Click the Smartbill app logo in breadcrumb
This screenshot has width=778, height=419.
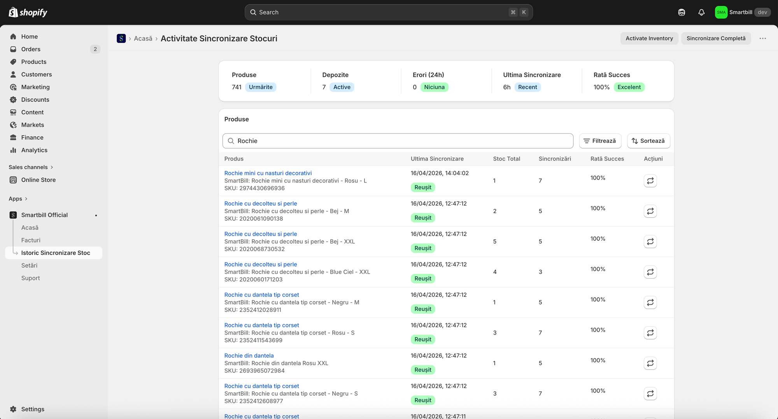(121, 39)
